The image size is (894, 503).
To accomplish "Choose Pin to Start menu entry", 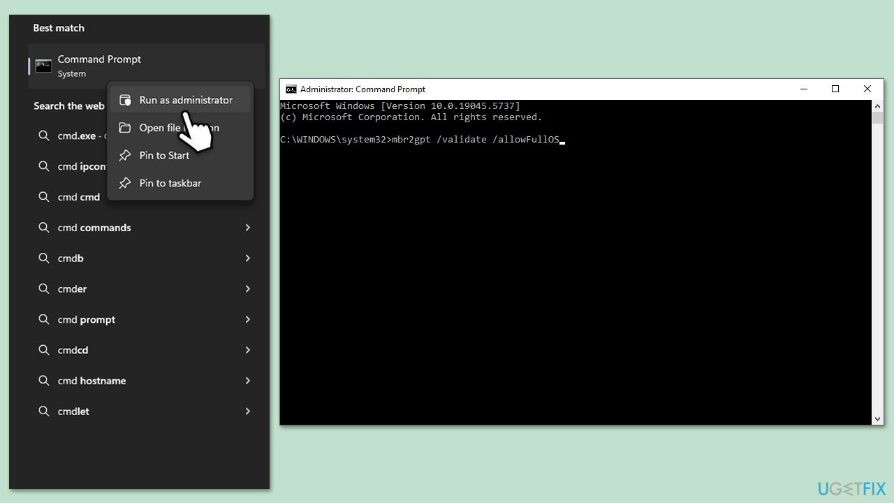I will point(164,156).
